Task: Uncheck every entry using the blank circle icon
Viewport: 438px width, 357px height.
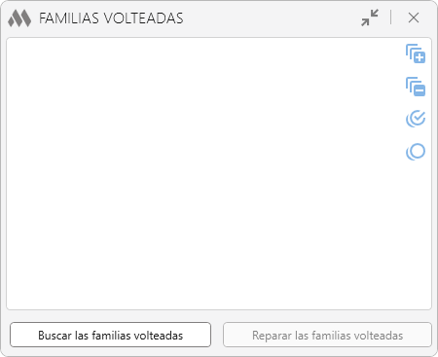Action: pos(416,152)
